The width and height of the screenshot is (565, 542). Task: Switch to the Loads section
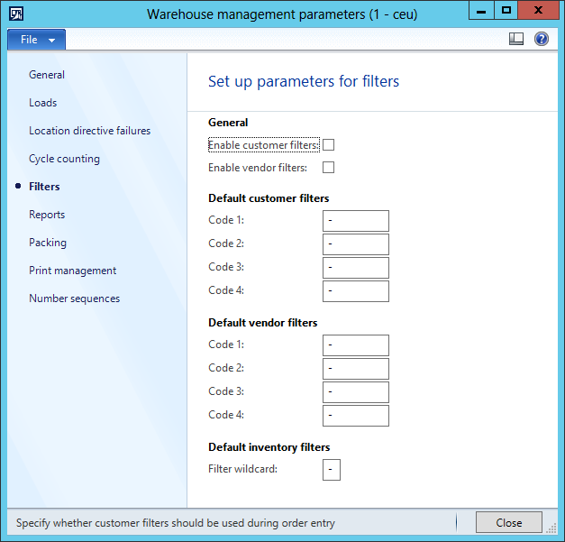tap(42, 103)
